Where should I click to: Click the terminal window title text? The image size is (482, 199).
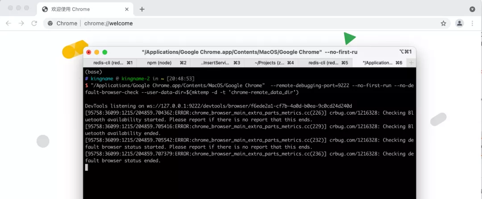(x=249, y=52)
